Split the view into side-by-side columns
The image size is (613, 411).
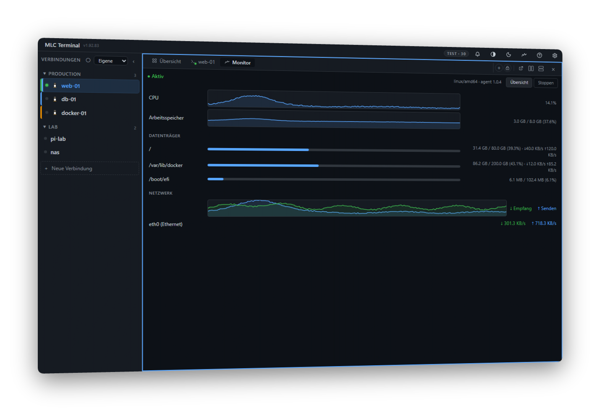(x=531, y=68)
